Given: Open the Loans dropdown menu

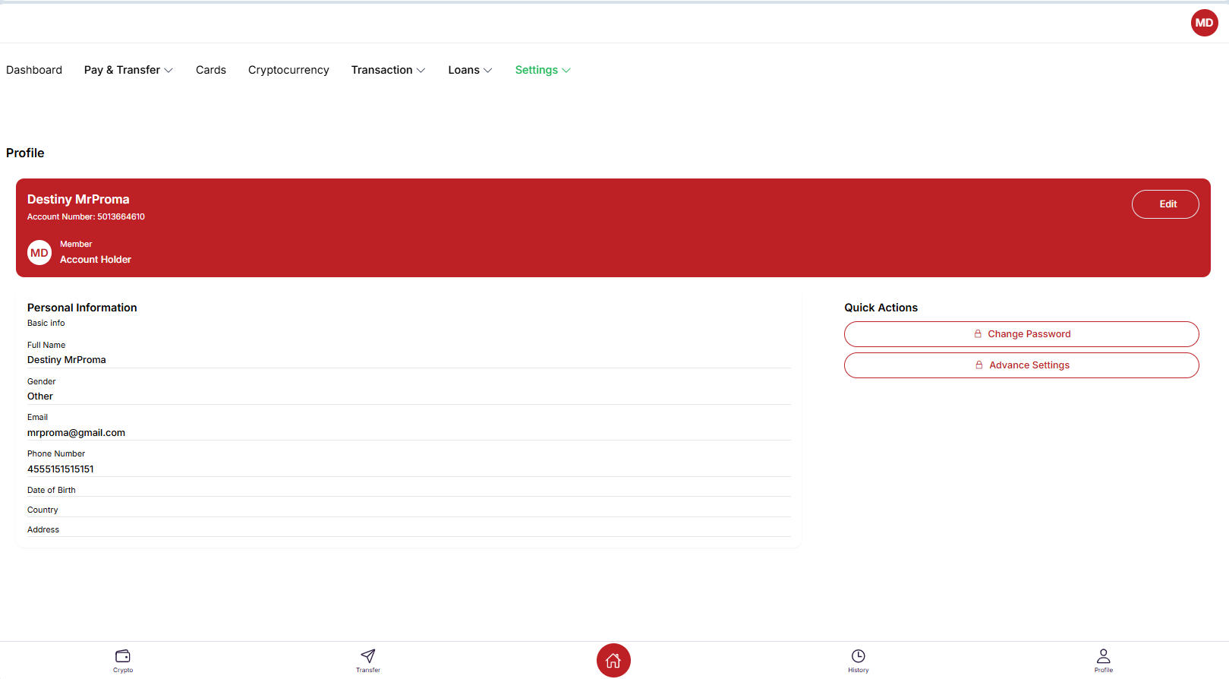Looking at the screenshot, I should [470, 70].
